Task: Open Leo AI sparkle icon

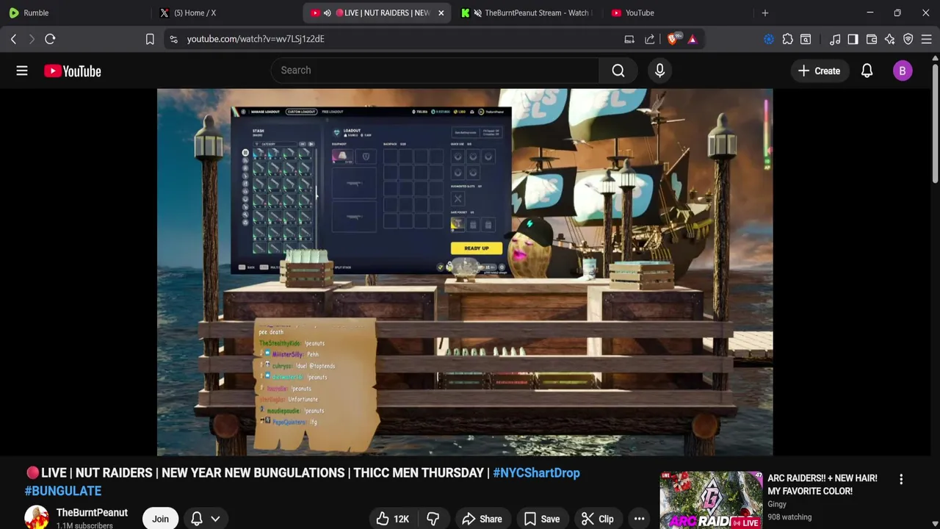Action: 889,39
